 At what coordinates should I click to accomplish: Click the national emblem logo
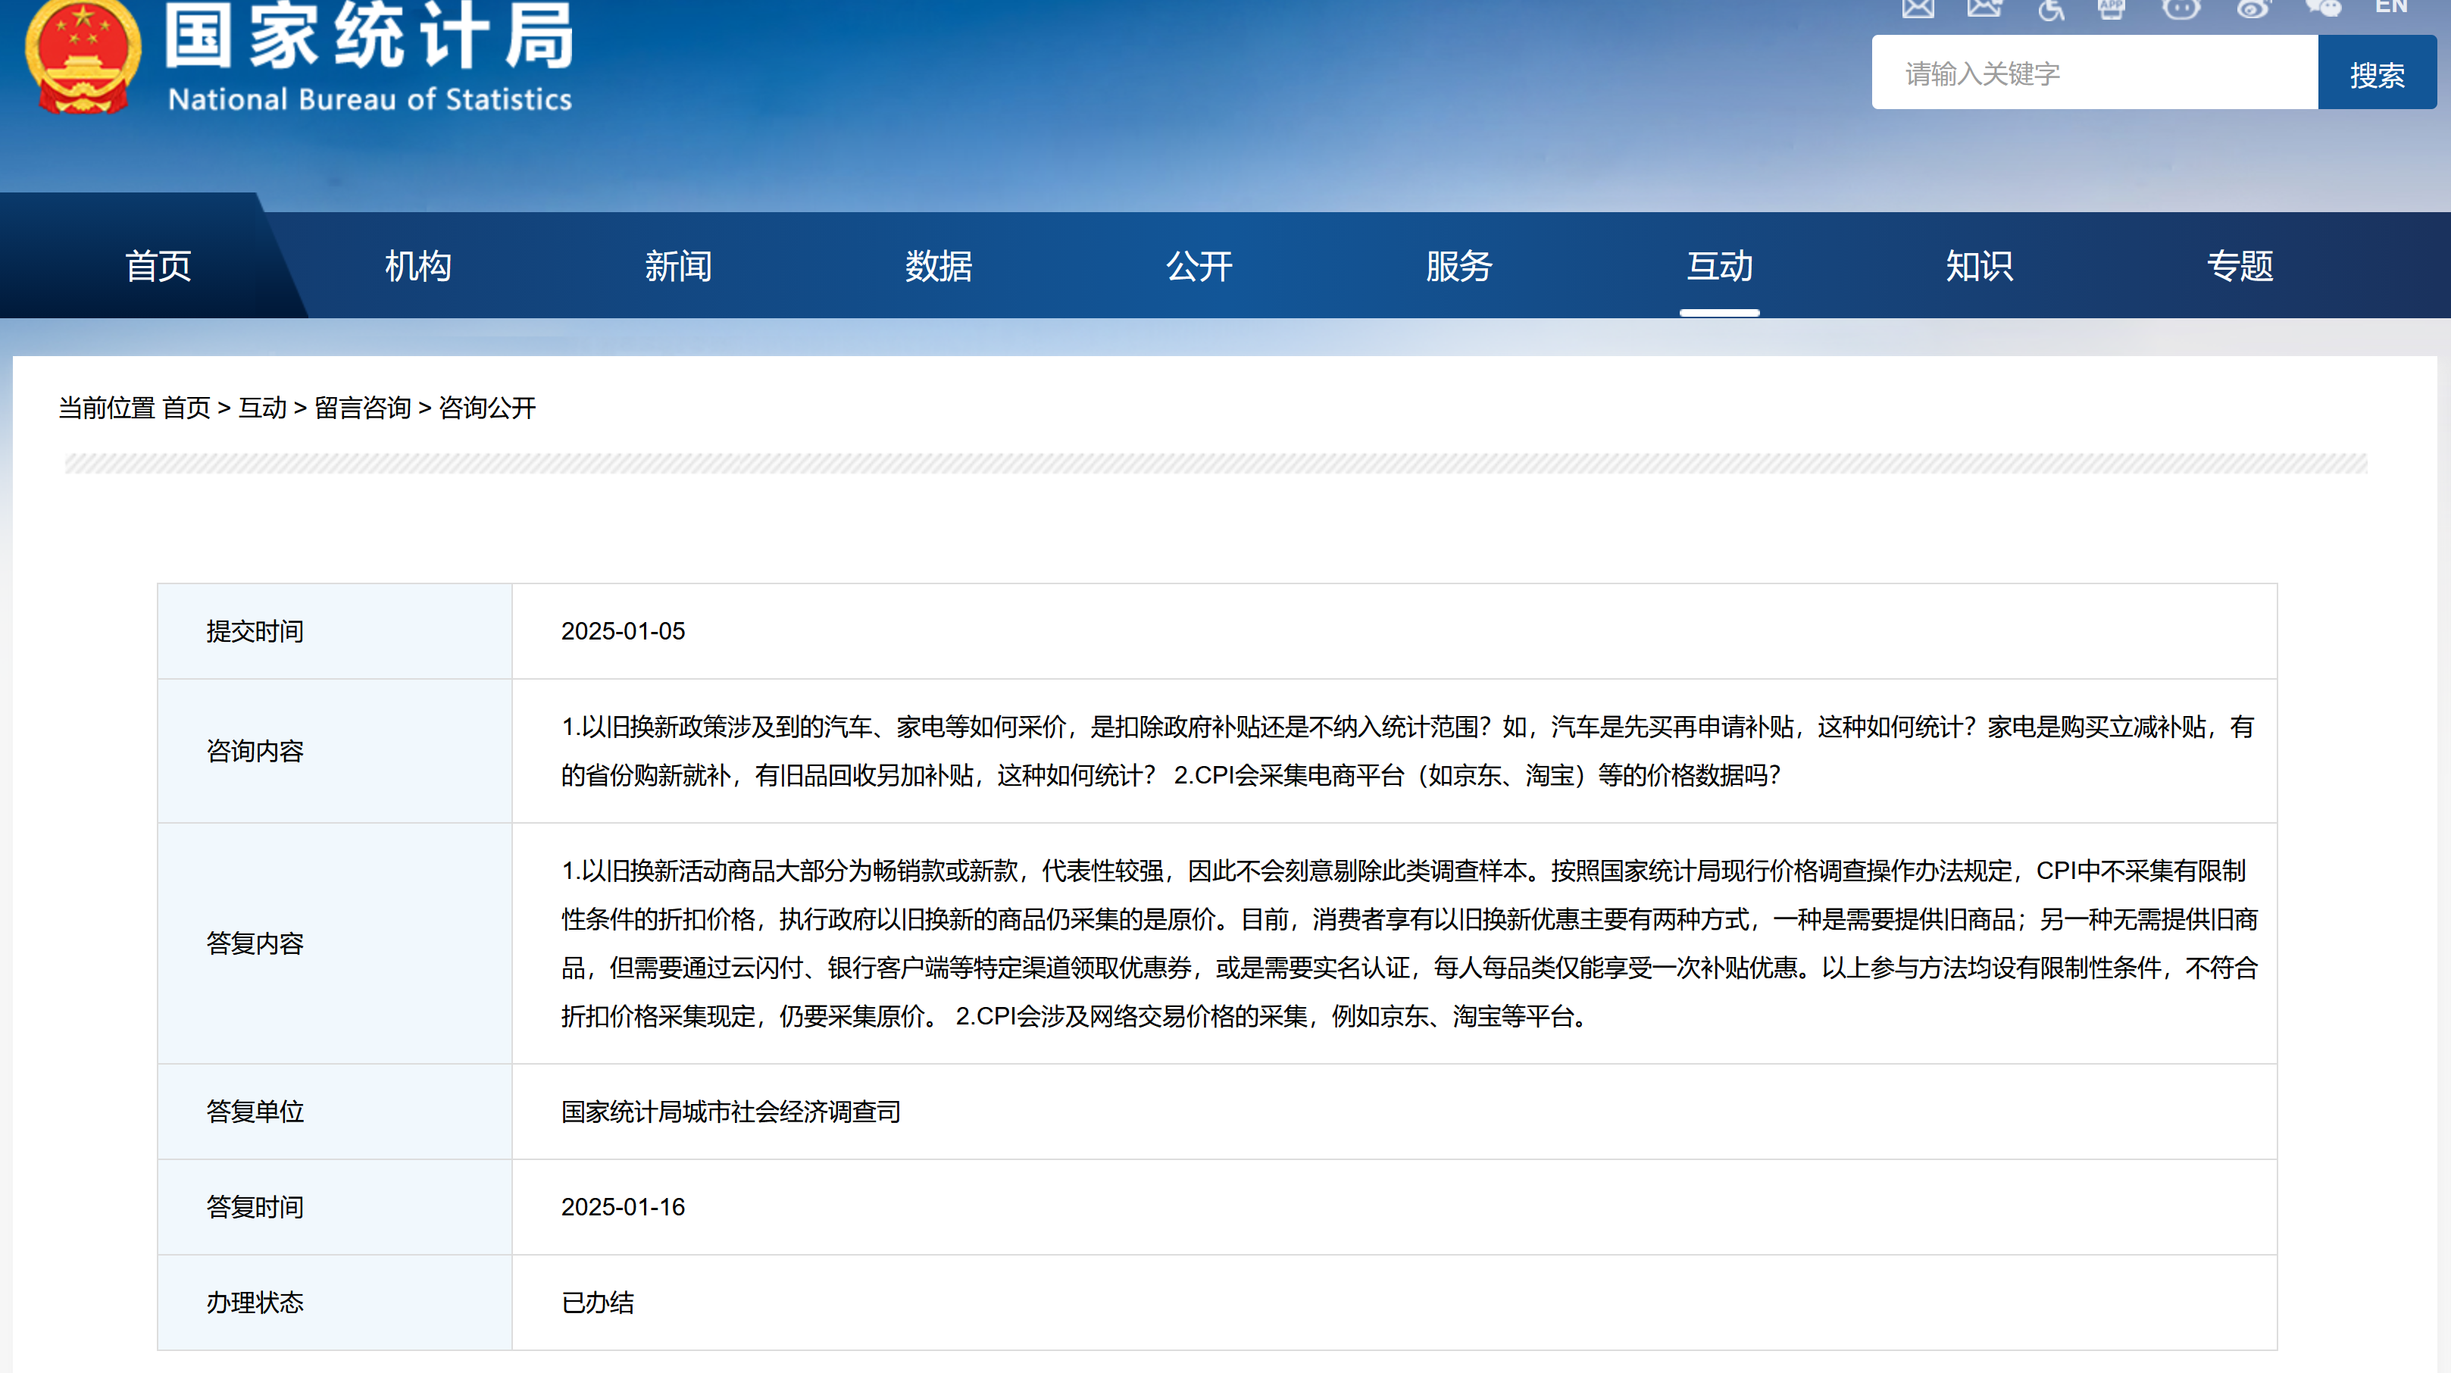tap(82, 57)
